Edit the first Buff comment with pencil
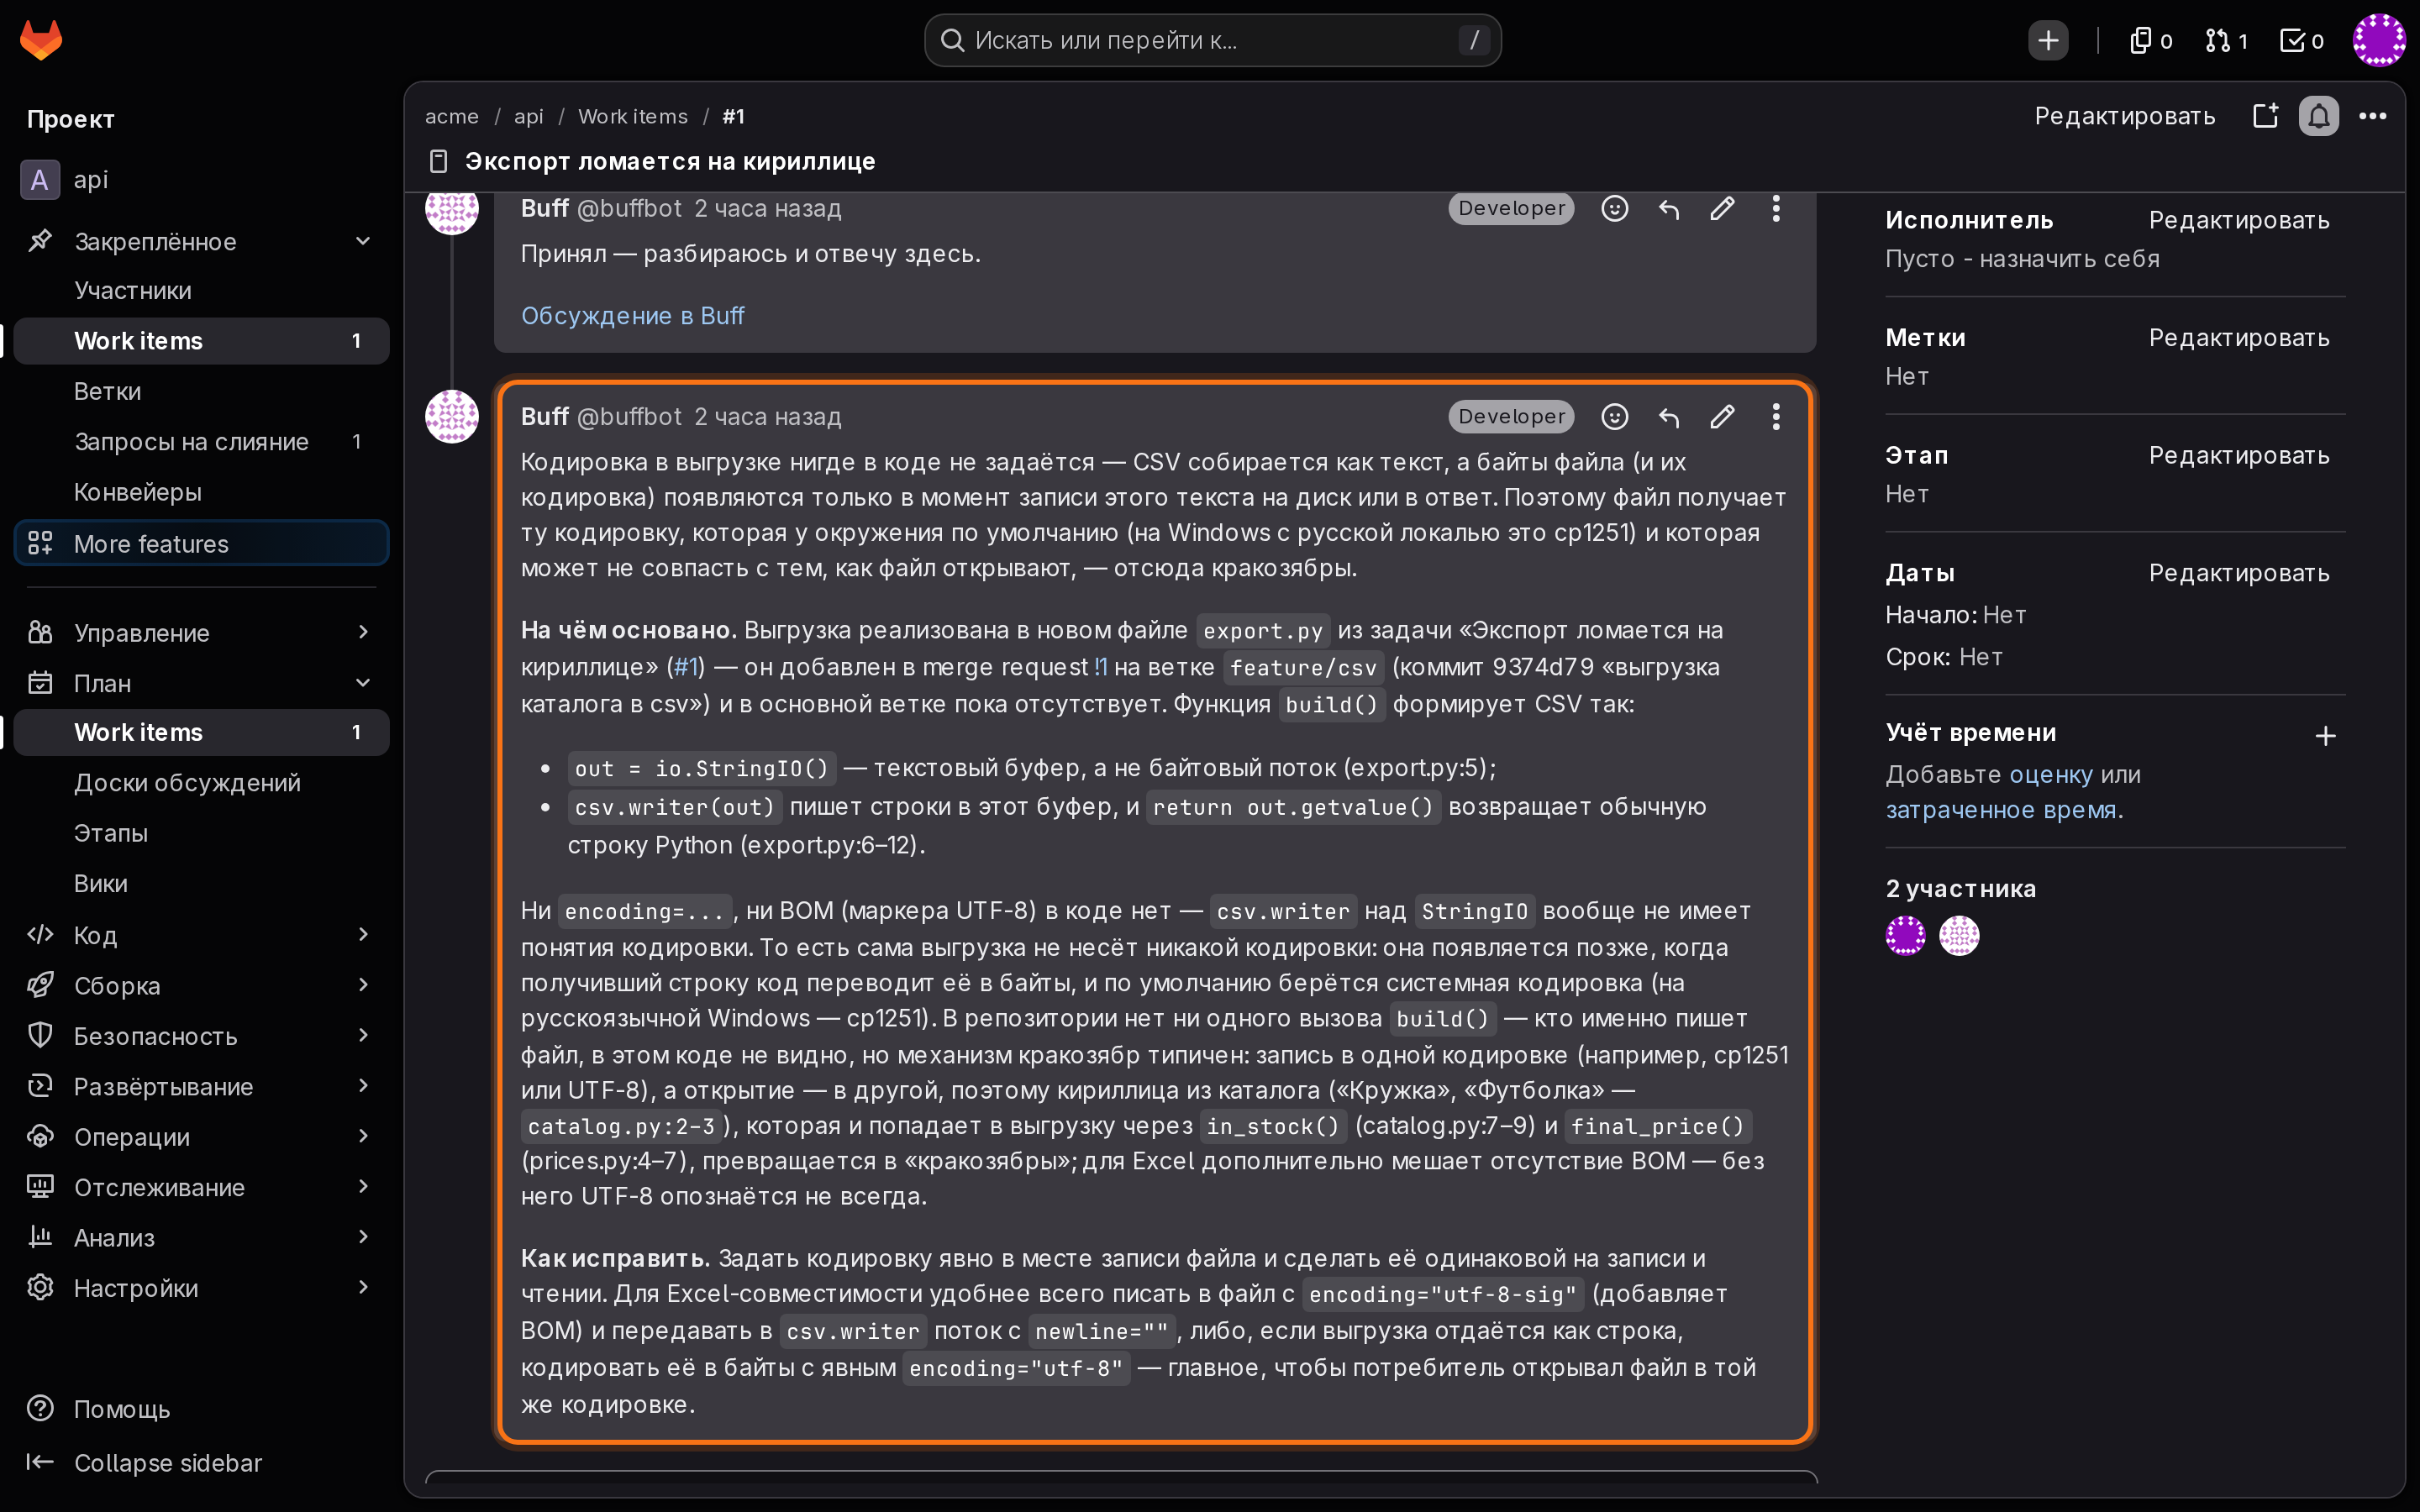Viewport: 2420px width, 1512px height. pos(1722,208)
